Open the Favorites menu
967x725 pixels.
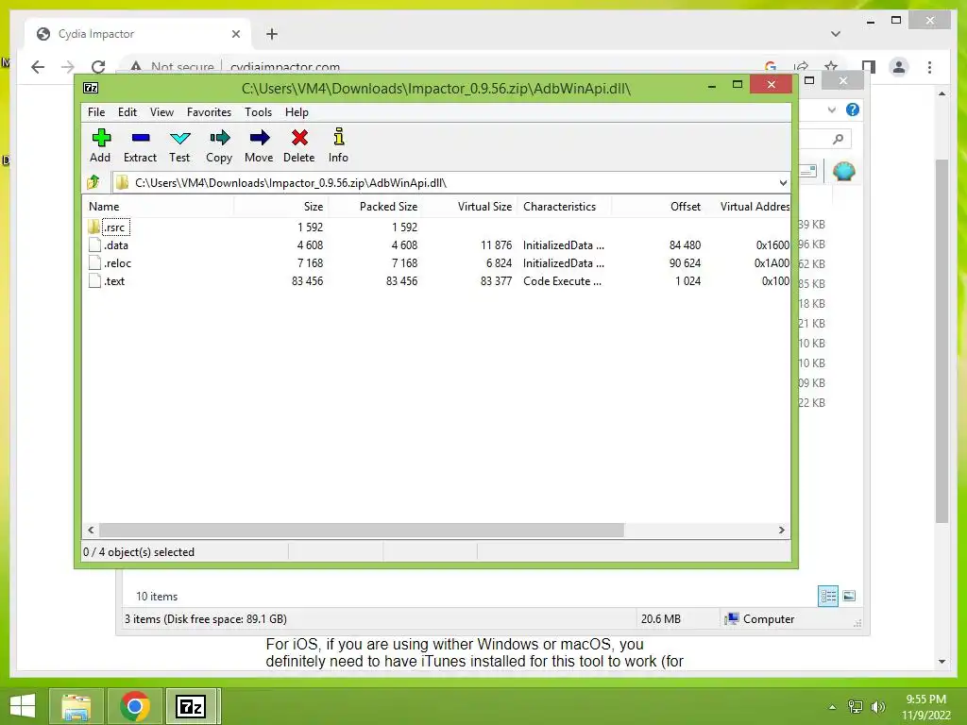pos(209,112)
